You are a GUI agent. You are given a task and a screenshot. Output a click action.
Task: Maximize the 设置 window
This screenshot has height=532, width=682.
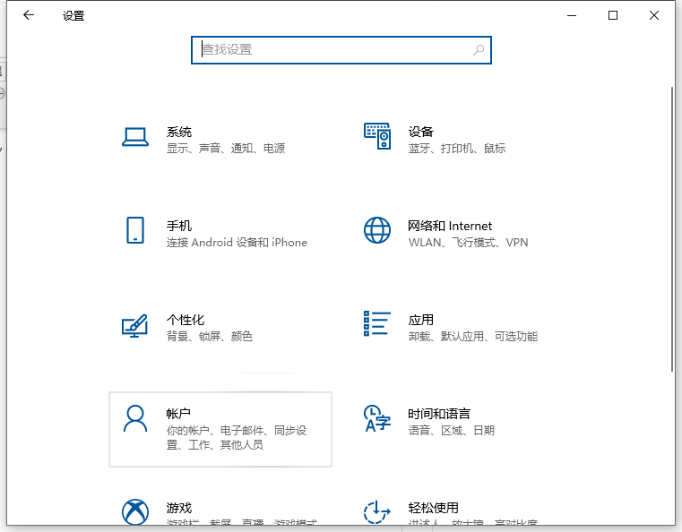click(x=613, y=15)
